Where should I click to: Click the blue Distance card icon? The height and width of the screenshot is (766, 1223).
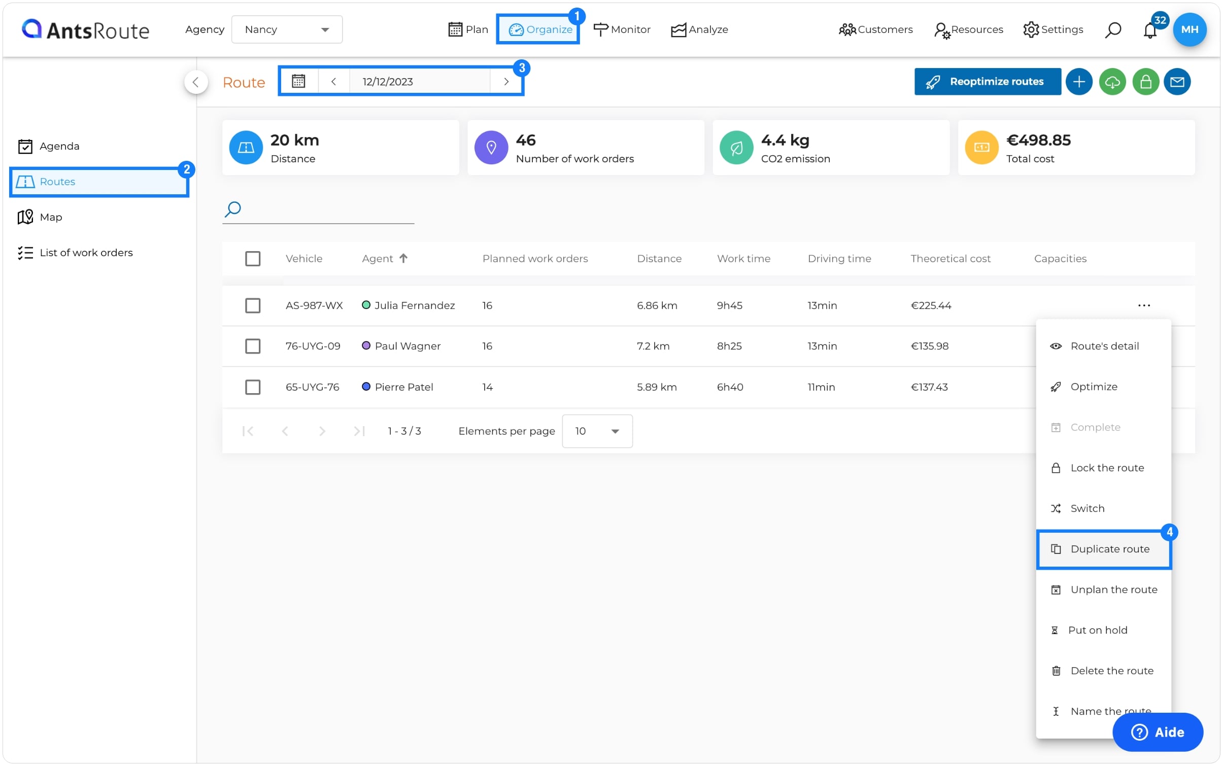(246, 148)
